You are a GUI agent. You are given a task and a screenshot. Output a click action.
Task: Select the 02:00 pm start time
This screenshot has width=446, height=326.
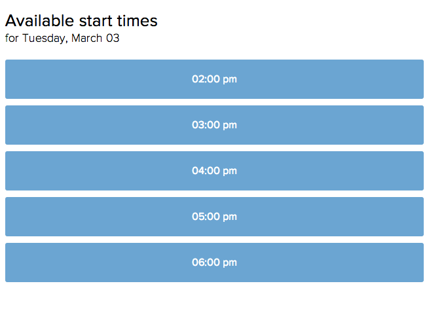[x=214, y=79]
